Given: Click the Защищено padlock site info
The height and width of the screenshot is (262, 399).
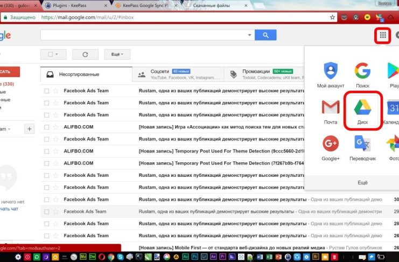Looking at the screenshot, I should pyautogui.click(x=19, y=17).
